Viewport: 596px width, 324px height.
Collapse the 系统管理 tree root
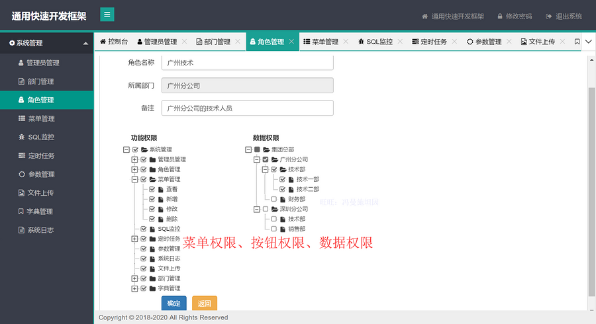click(x=126, y=149)
